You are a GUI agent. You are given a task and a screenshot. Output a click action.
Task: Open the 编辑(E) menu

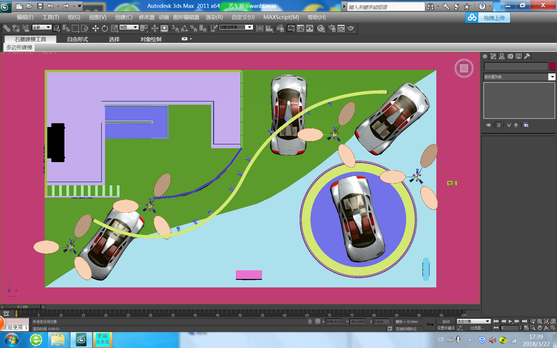pos(25,17)
